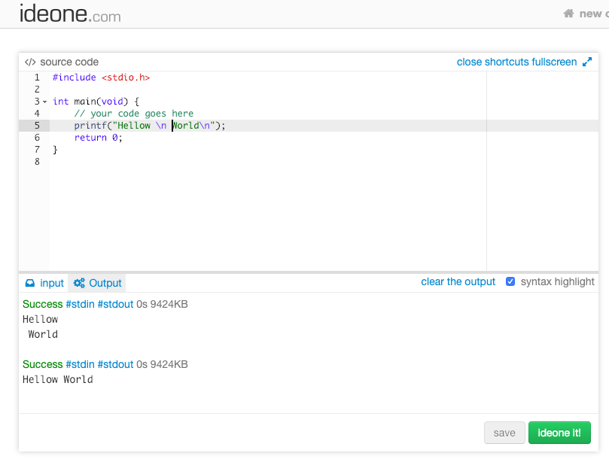Click line number 1 in the gutter

[37, 78]
